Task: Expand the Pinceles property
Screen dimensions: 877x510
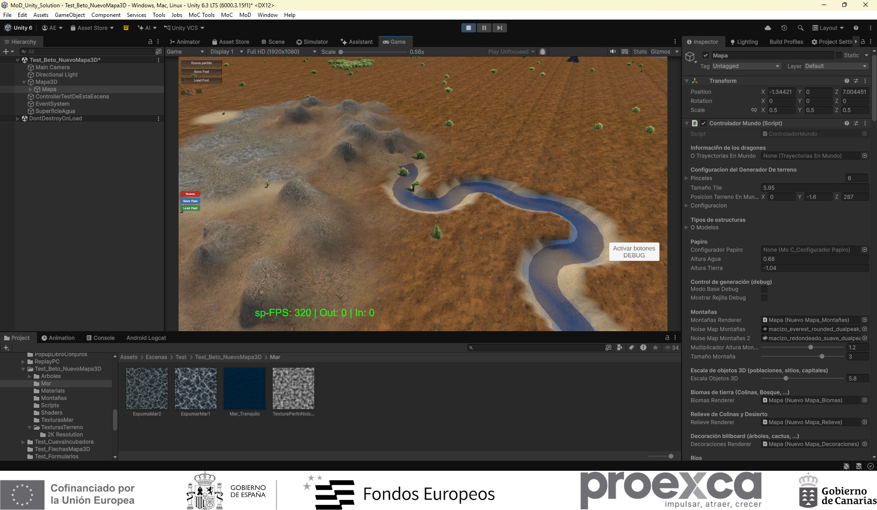Action: (x=687, y=178)
